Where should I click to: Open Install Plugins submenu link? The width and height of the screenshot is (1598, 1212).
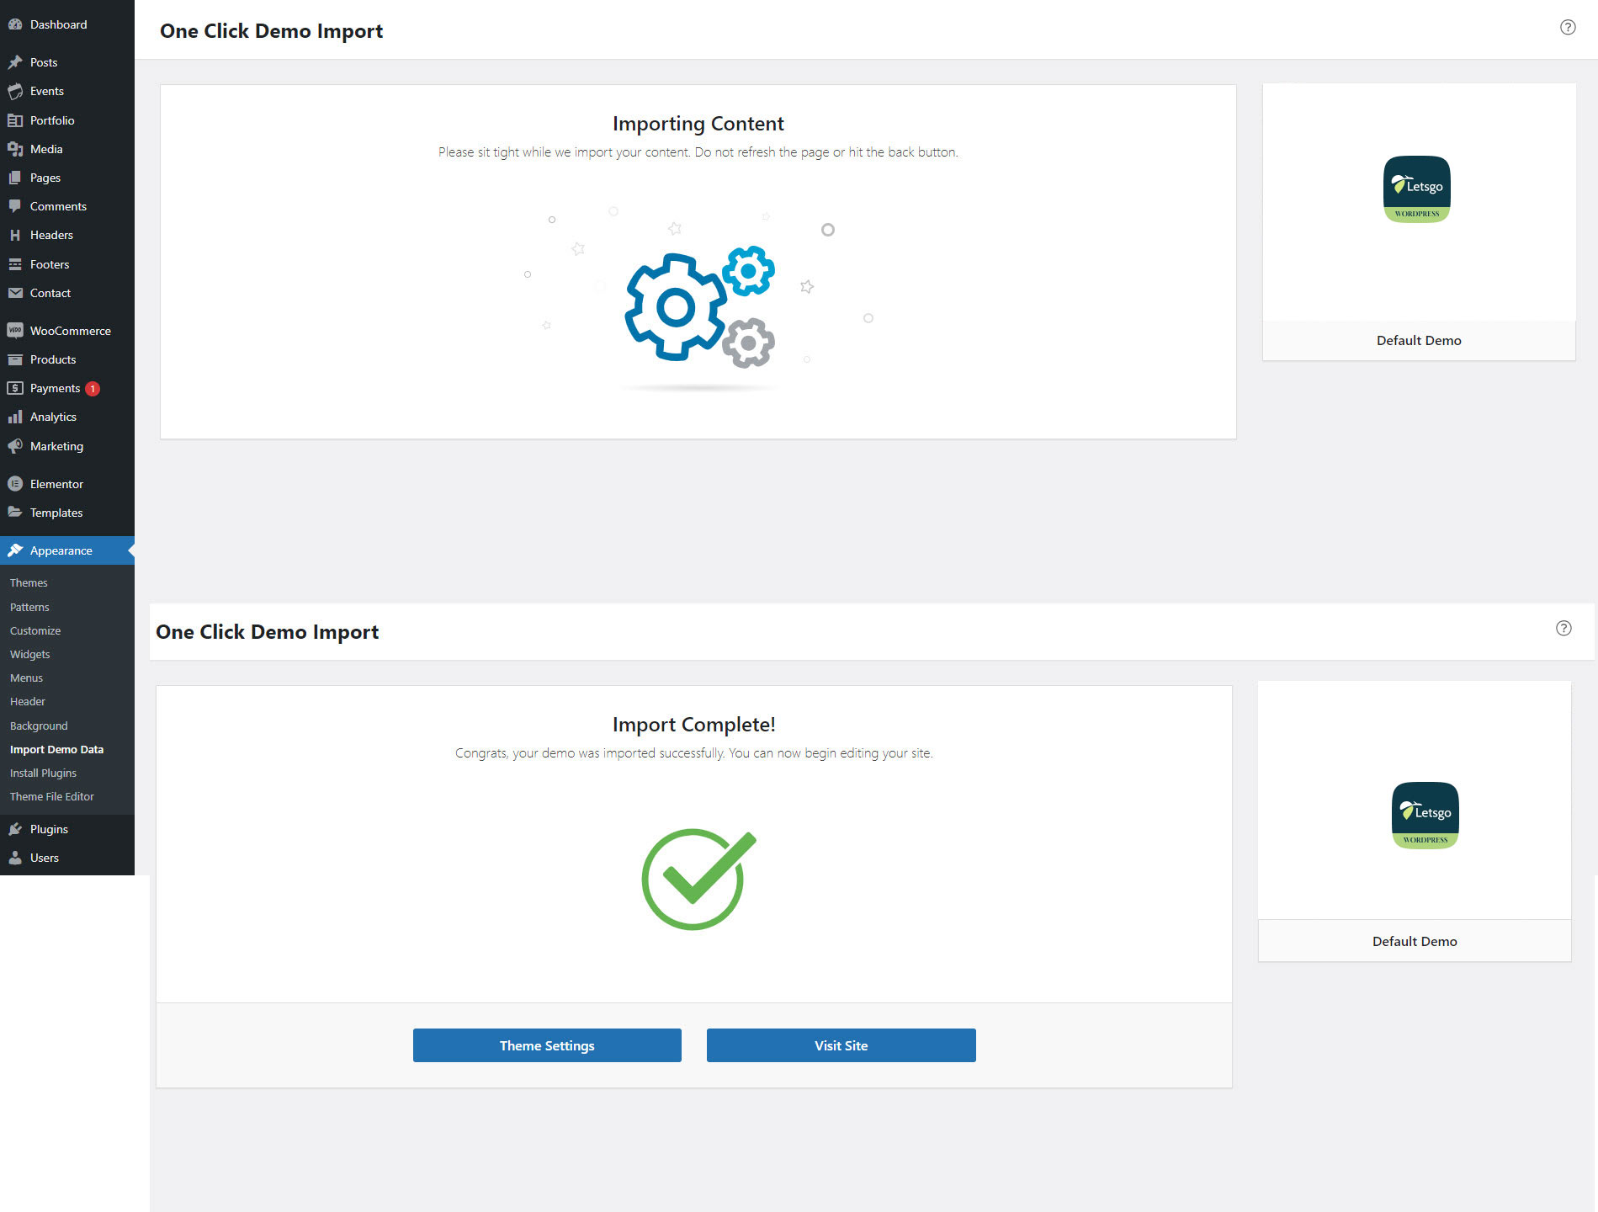[x=43, y=773]
